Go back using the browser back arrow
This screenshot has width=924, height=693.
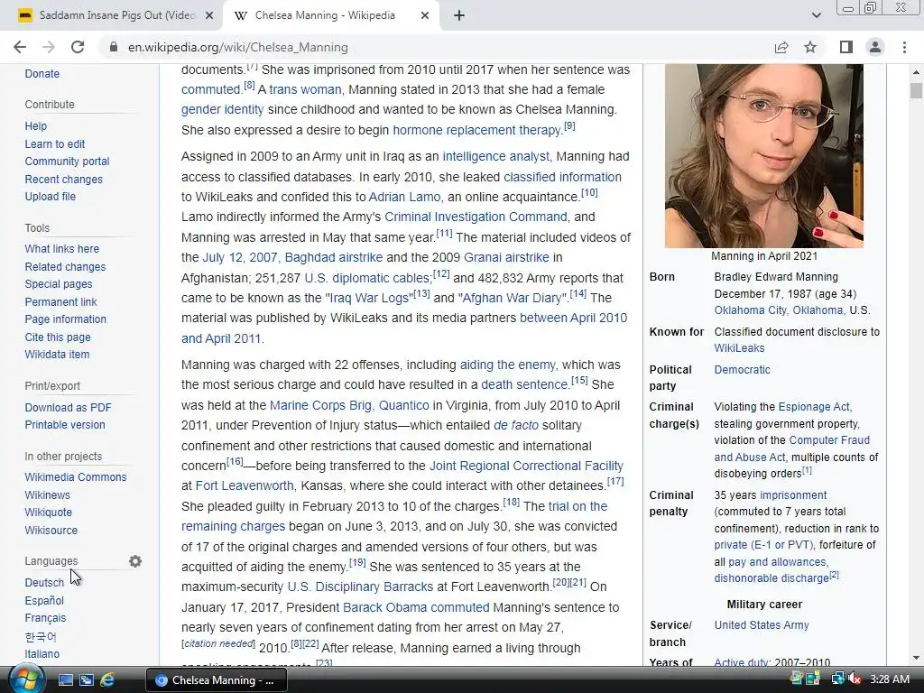coord(20,47)
